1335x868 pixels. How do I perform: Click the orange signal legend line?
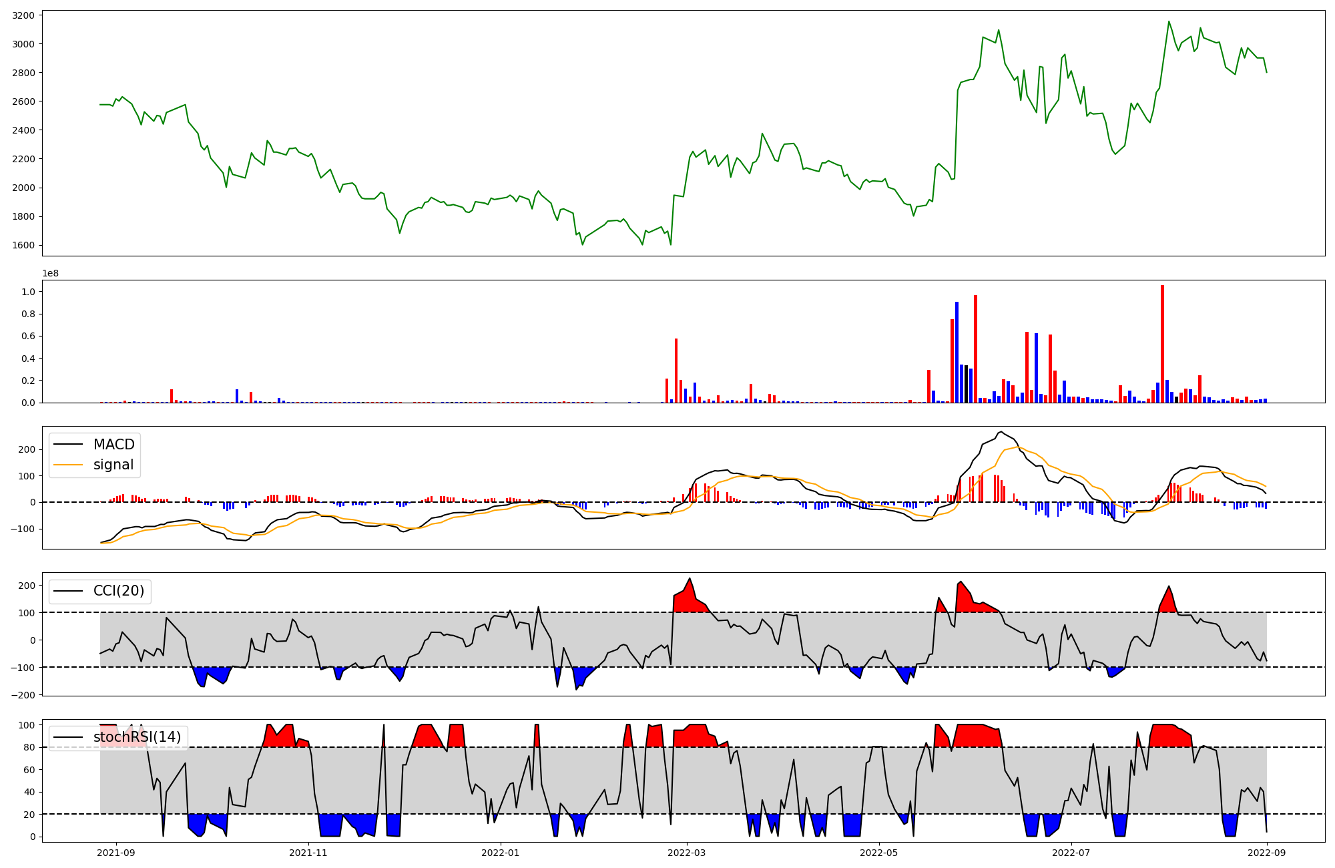[x=68, y=465]
